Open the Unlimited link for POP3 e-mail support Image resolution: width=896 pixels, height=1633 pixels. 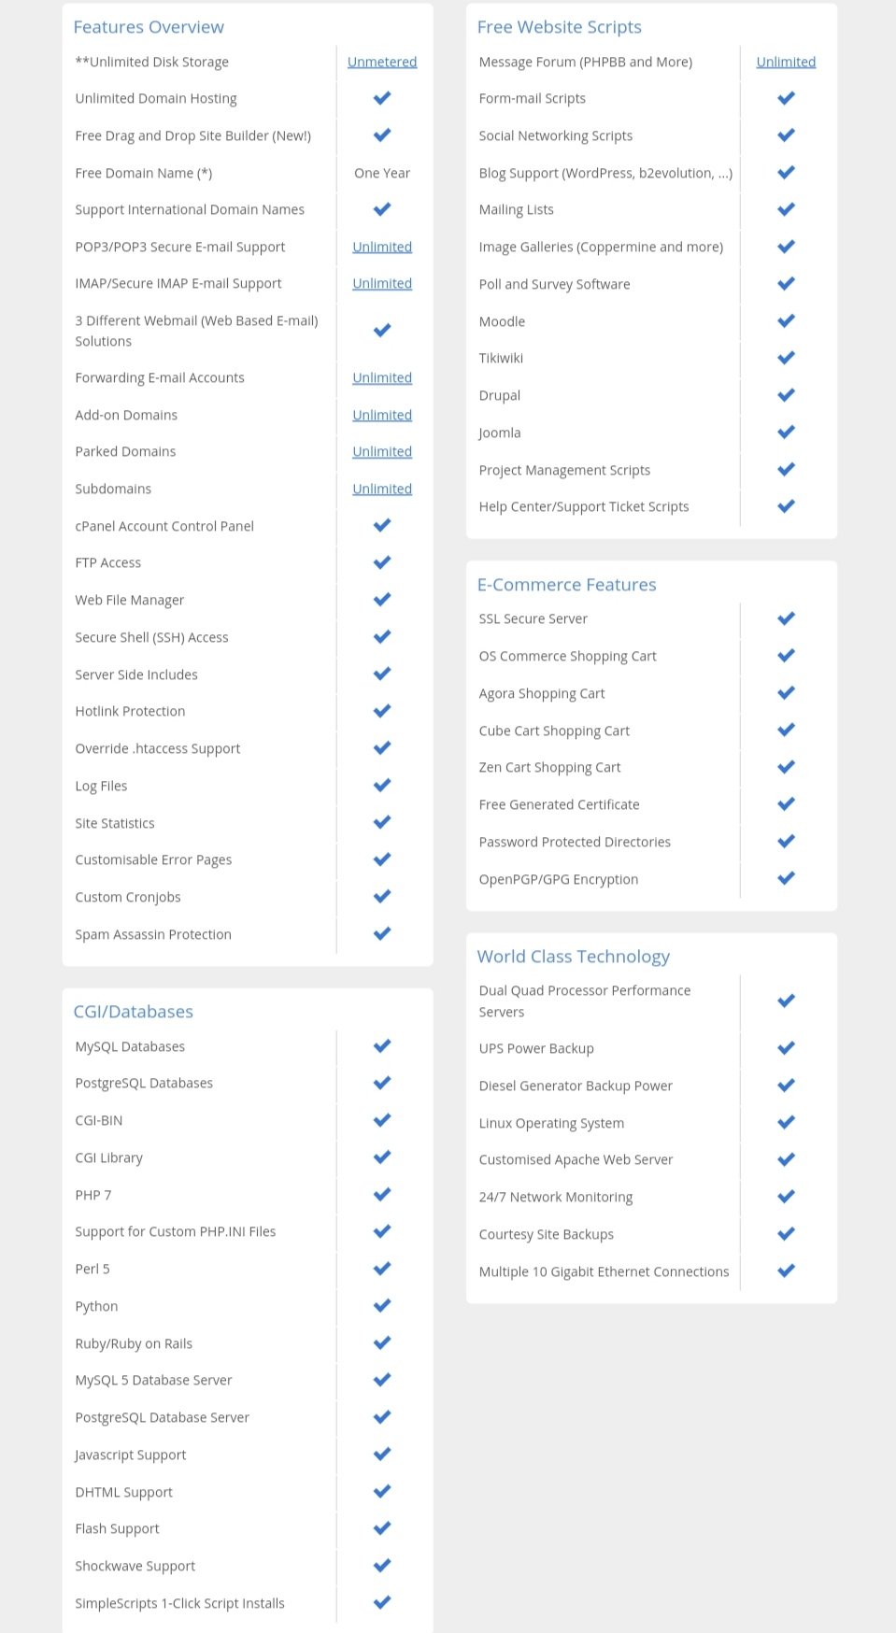(382, 247)
